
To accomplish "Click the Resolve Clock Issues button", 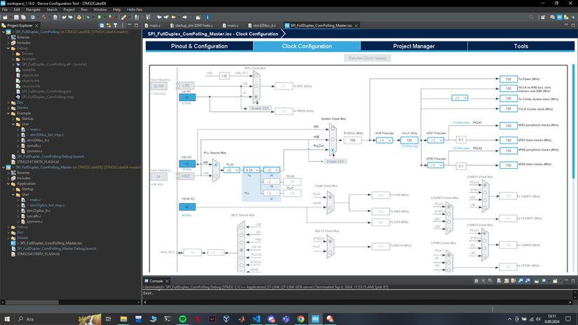I will (368, 58).
